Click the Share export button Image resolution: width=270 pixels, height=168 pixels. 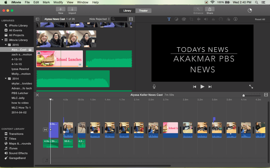(x=210, y=9)
